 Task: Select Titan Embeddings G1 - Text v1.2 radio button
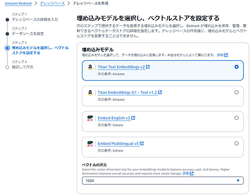point(236,92)
